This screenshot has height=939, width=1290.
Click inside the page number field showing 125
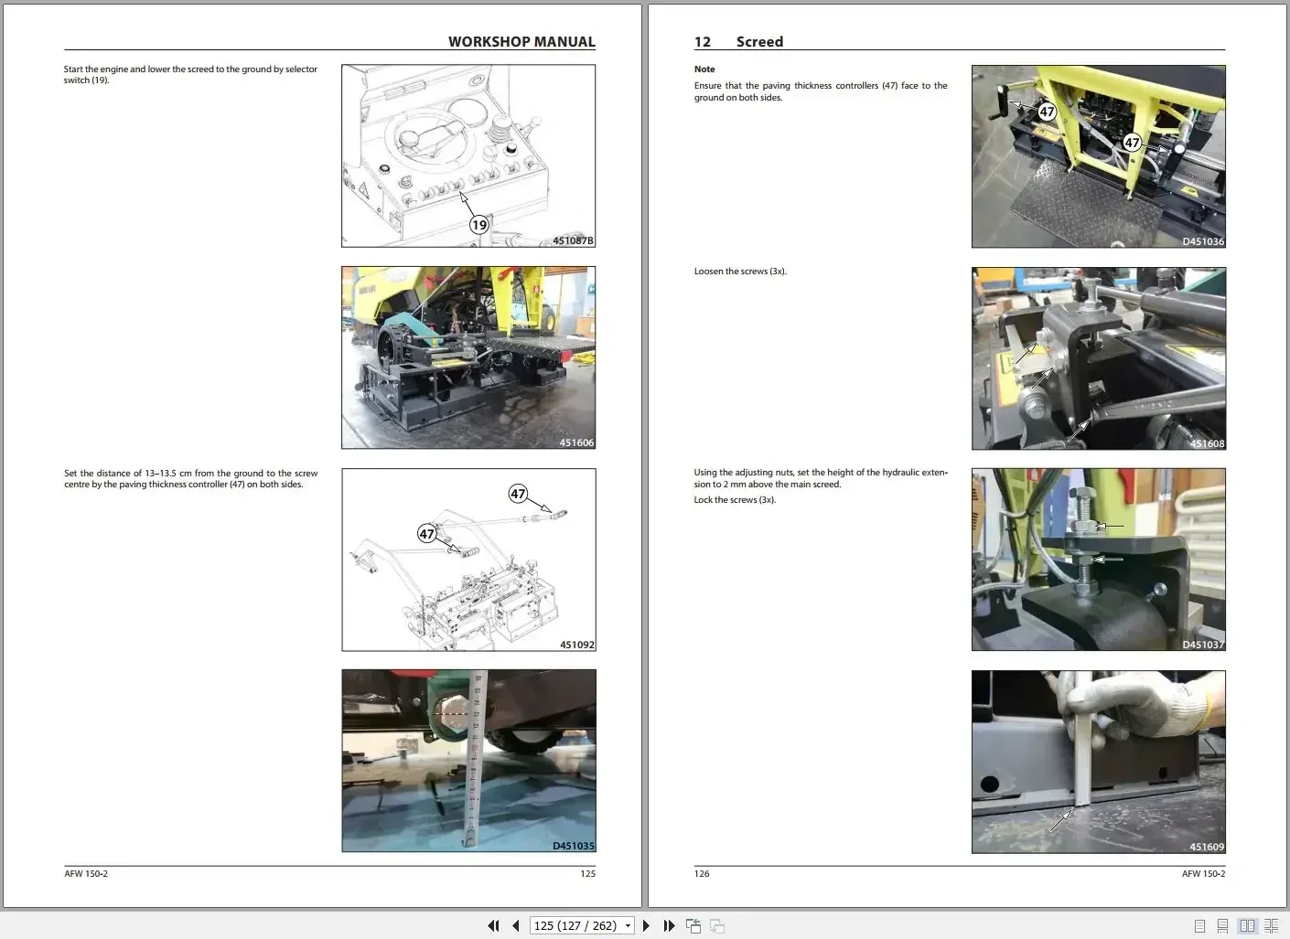click(572, 925)
